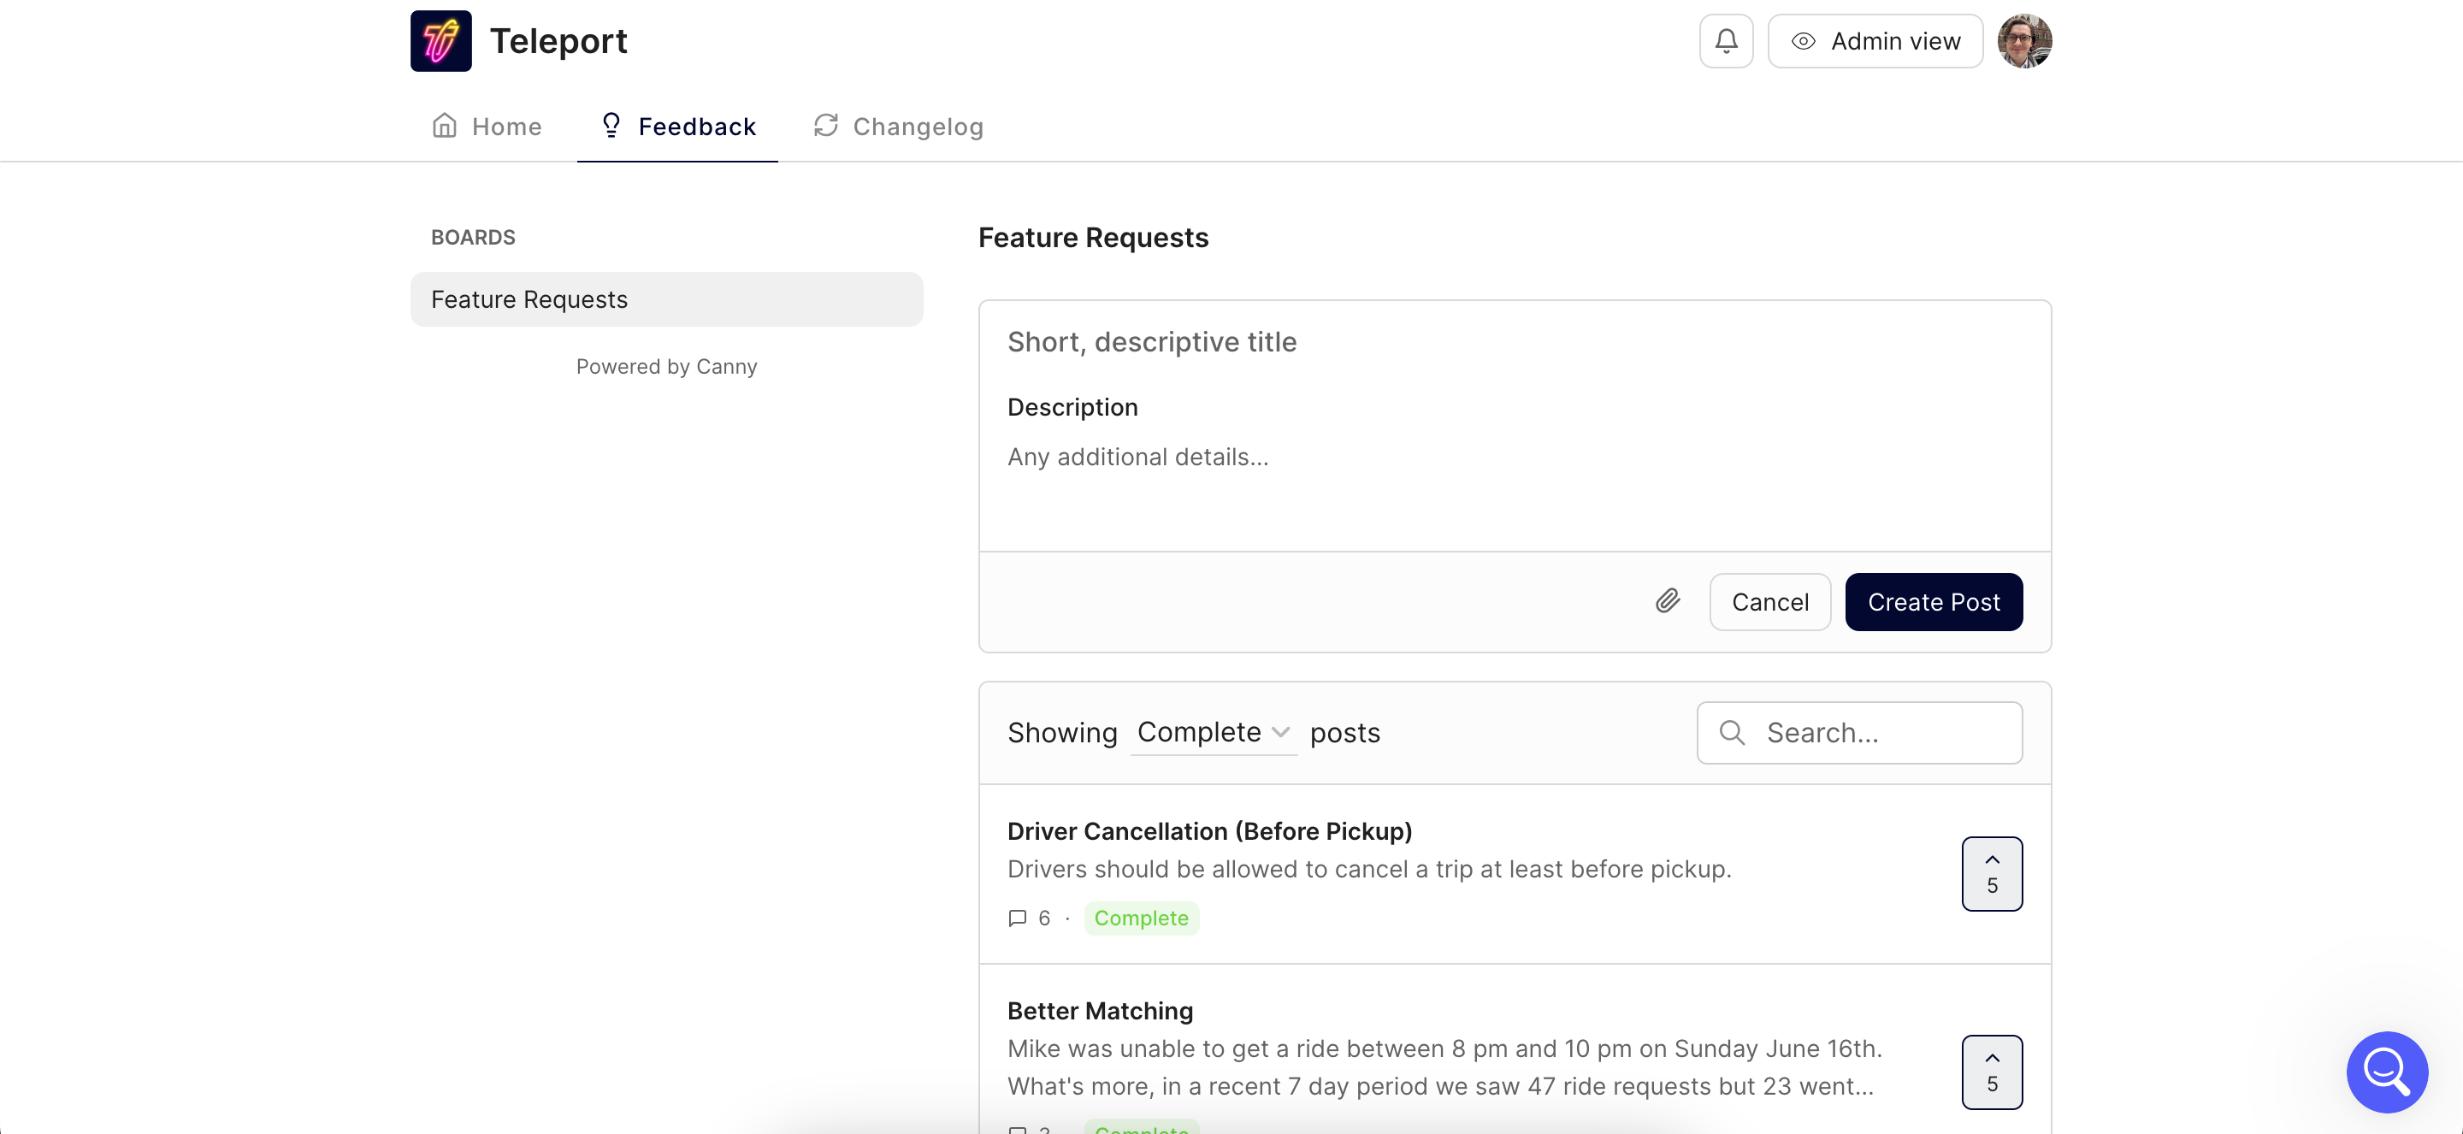
Task: Attach a file with paperclip icon
Action: point(1668,601)
